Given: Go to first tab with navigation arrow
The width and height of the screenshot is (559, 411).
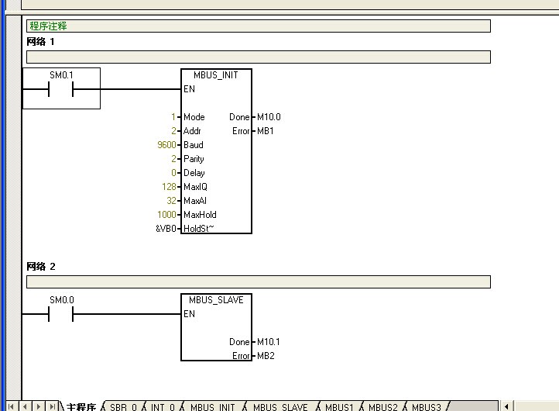Looking at the screenshot, I should click(11, 406).
